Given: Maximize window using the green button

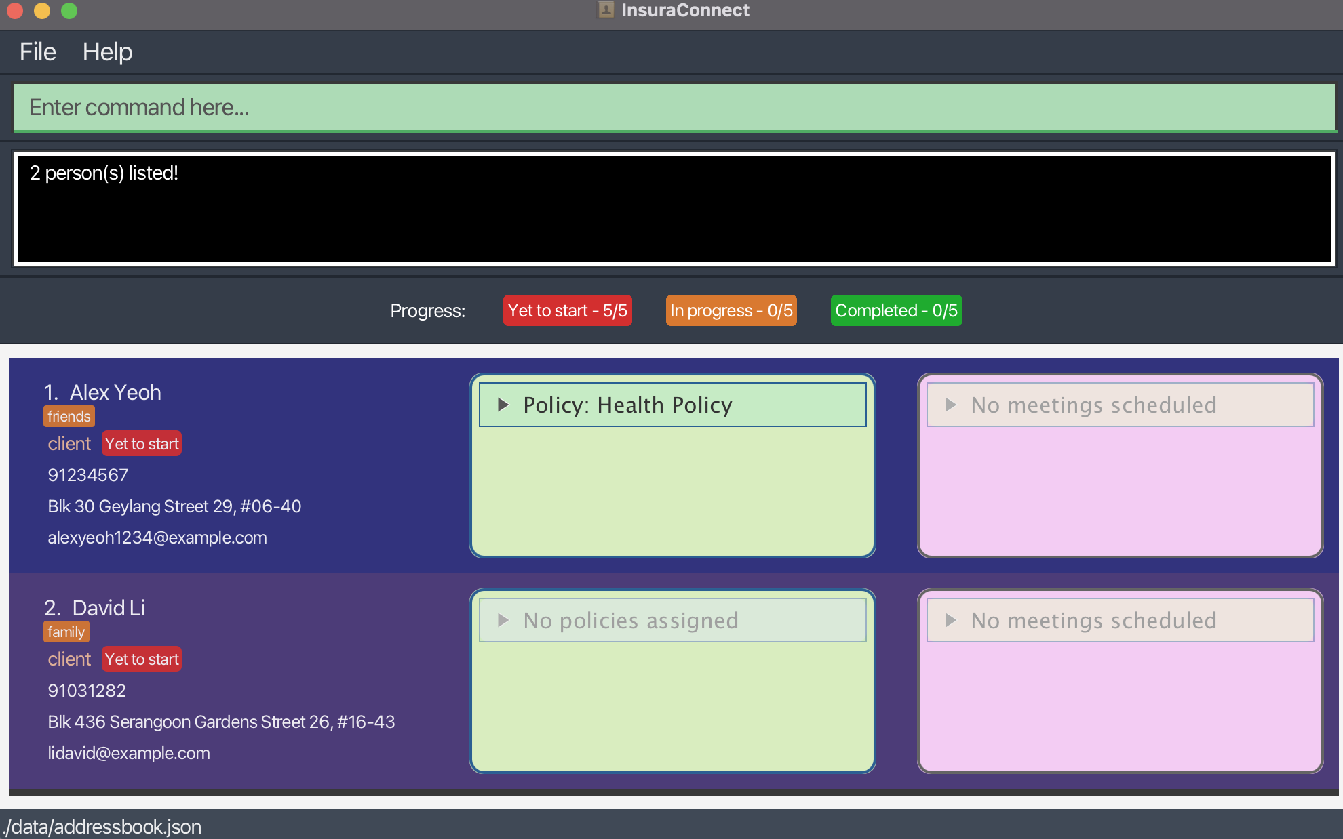Looking at the screenshot, I should coord(69,10).
